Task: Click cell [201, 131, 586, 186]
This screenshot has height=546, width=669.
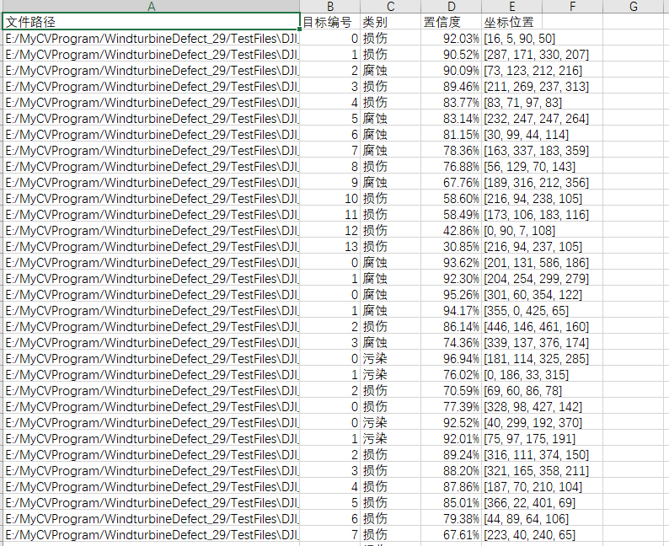Action: [512, 262]
